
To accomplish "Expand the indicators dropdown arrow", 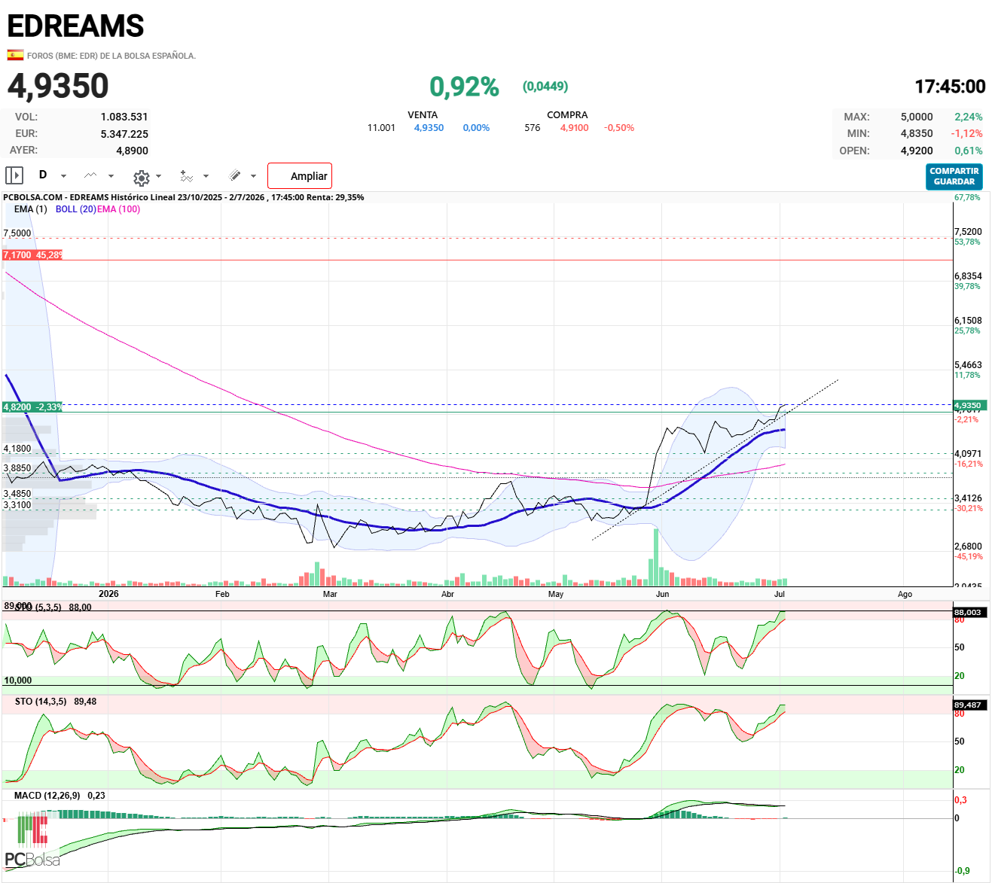I will [206, 176].
